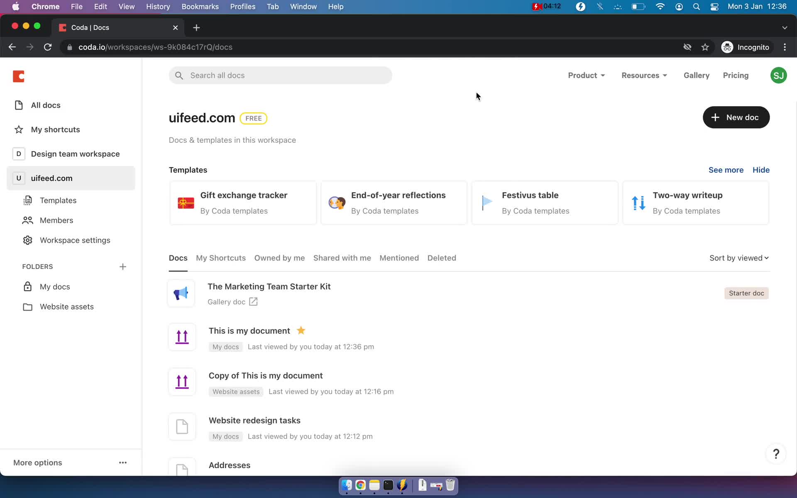Go to Pricing link
The width and height of the screenshot is (797, 498).
pyautogui.click(x=736, y=76)
